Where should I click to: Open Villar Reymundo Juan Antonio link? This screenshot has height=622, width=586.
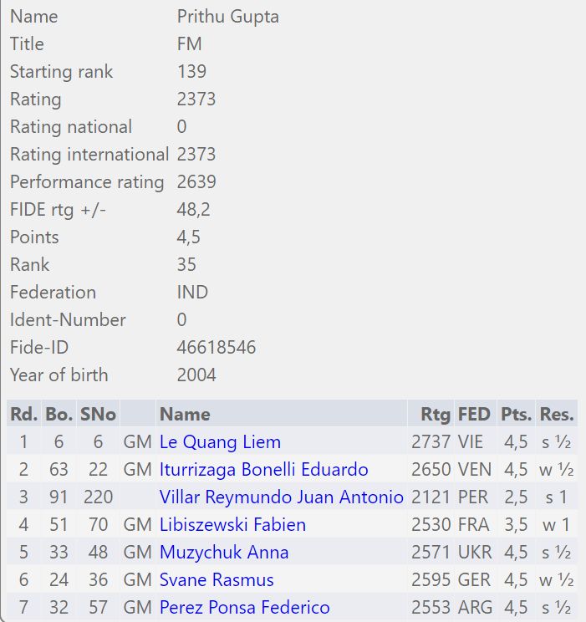tap(281, 497)
